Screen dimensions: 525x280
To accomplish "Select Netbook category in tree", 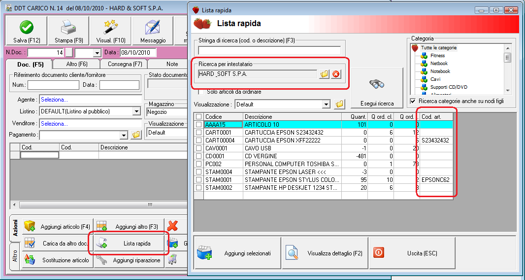I will click(x=439, y=64).
